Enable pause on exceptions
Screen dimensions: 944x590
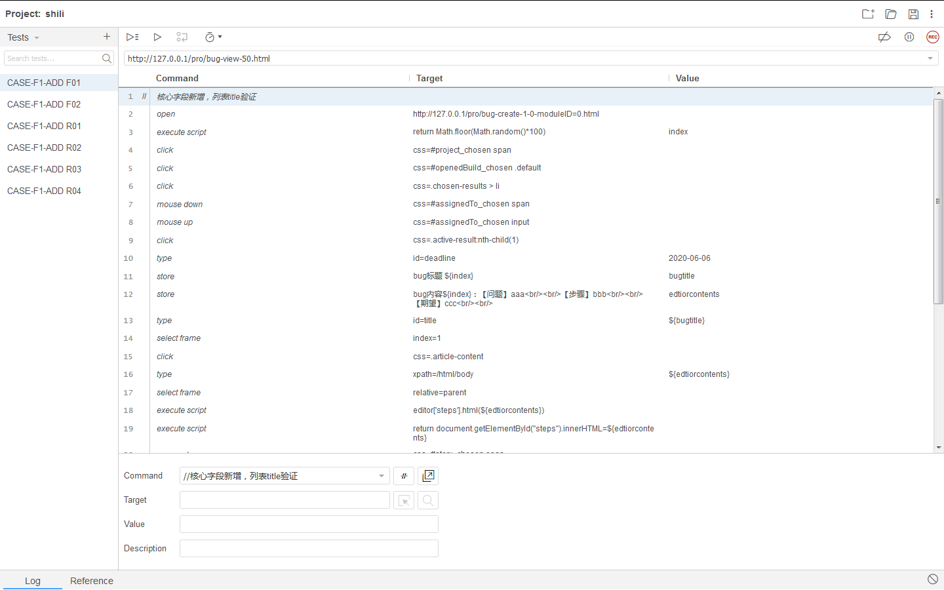click(909, 37)
